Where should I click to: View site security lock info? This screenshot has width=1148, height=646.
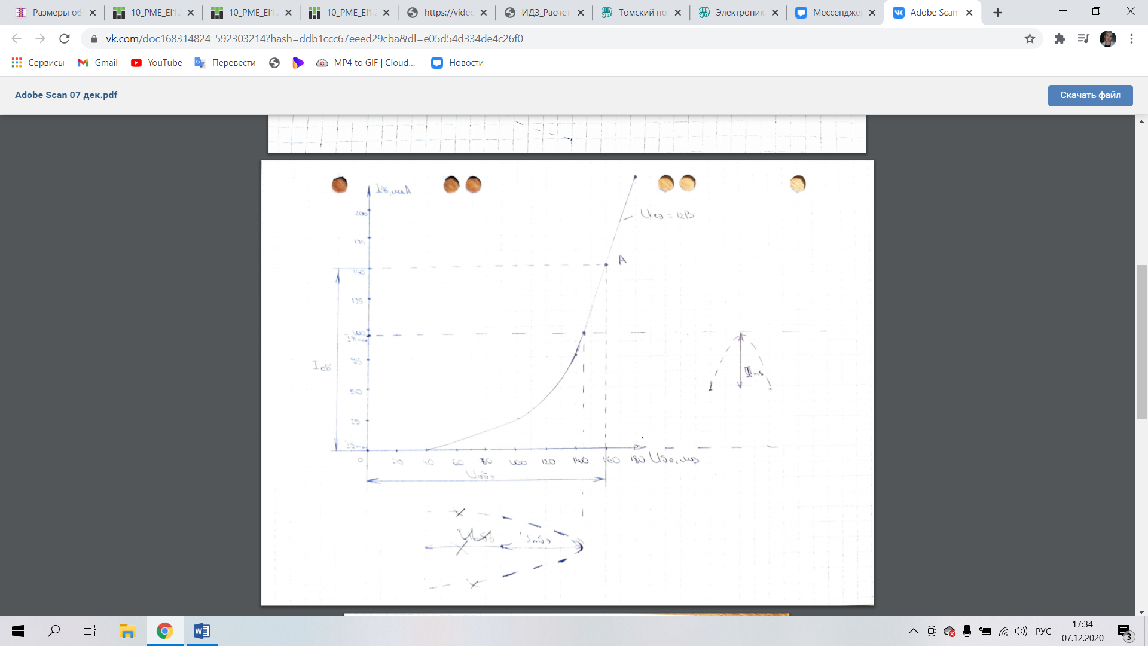tap(94, 39)
